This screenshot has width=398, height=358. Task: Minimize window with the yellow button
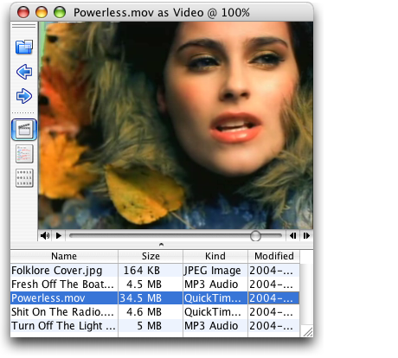click(42, 12)
